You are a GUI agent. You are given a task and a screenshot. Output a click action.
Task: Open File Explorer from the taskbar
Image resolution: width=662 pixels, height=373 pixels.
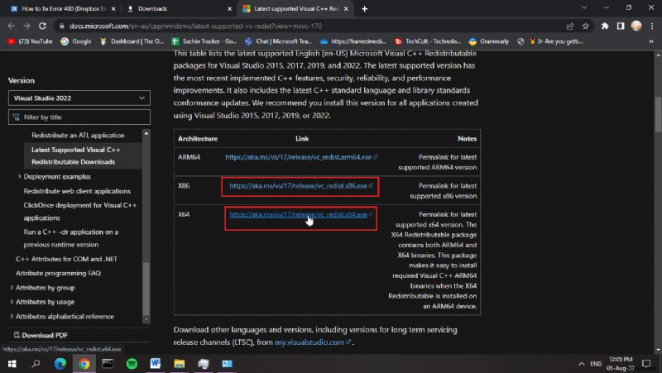click(x=180, y=364)
